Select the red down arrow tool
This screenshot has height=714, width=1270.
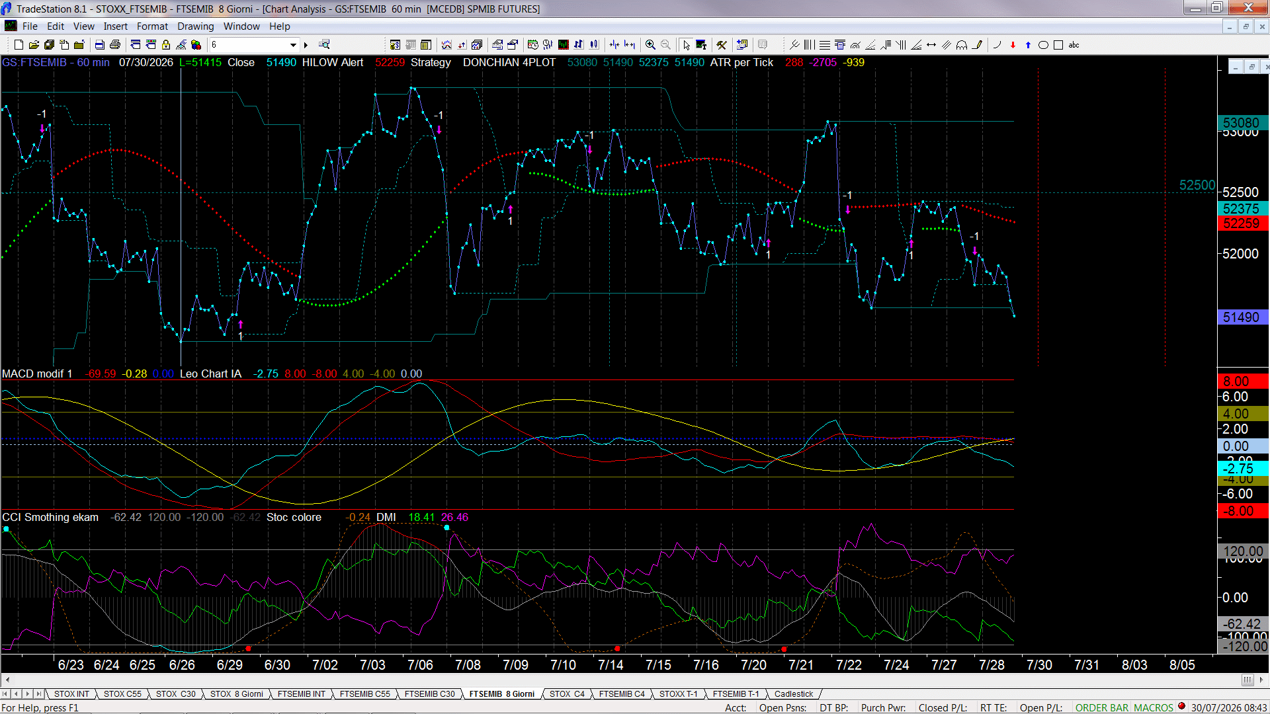click(x=1013, y=45)
